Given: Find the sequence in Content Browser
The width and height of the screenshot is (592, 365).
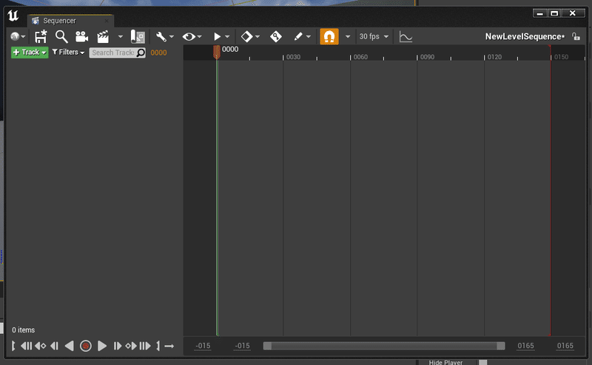Looking at the screenshot, I should (61, 36).
